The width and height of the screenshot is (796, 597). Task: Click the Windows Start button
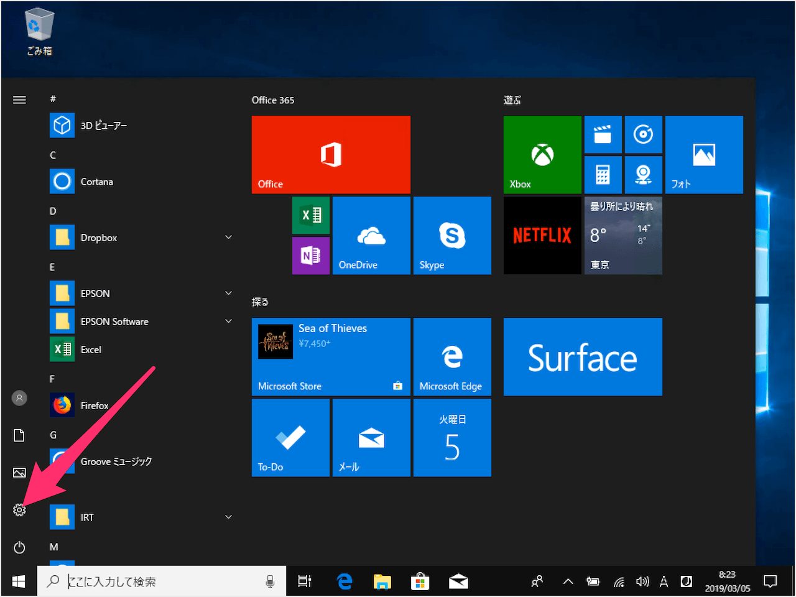coord(19,581)
